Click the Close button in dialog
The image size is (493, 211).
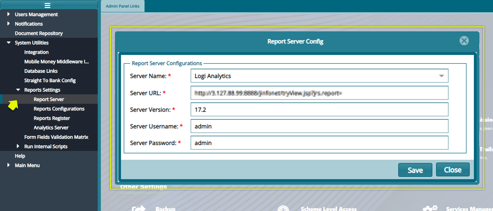tap(452, 170)
